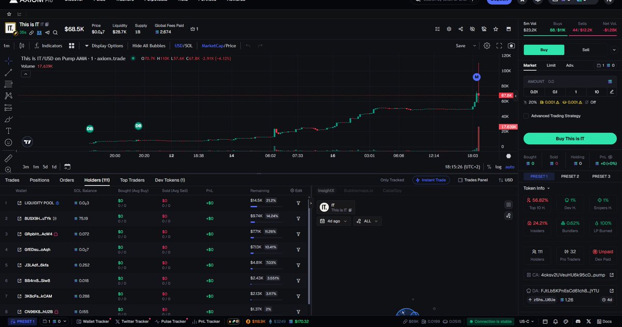The image size is (622, 327).
Task: Select the pattern drawing tool
Action: [8, 95]
